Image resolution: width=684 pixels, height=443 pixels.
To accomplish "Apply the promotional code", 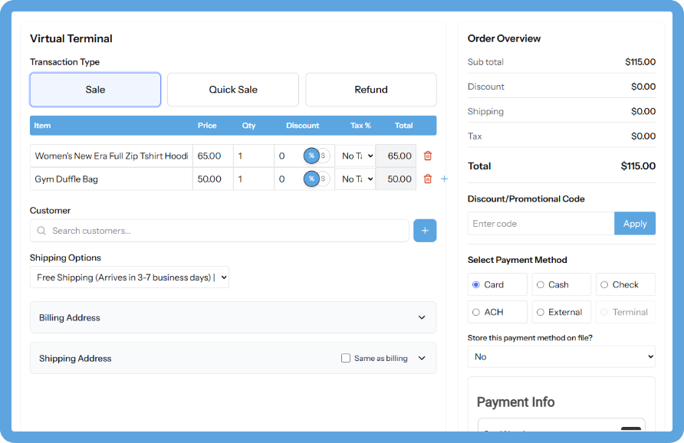I will (x=635, y=223).
